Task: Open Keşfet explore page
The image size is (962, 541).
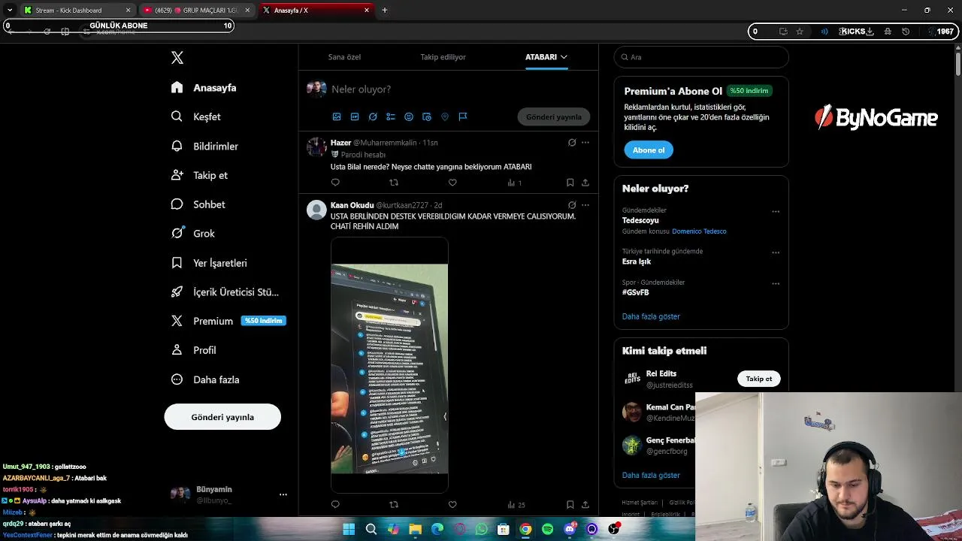Action: point(195,116)
